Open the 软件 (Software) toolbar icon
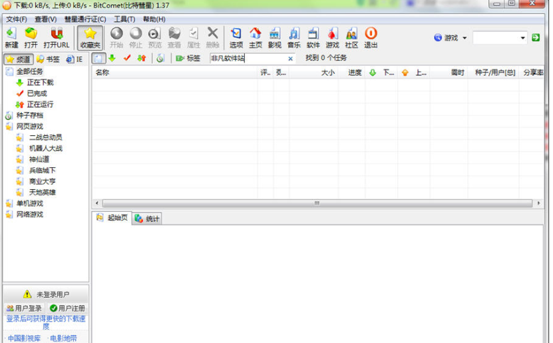This screenshot has height=343, width=553. point(313,38)
